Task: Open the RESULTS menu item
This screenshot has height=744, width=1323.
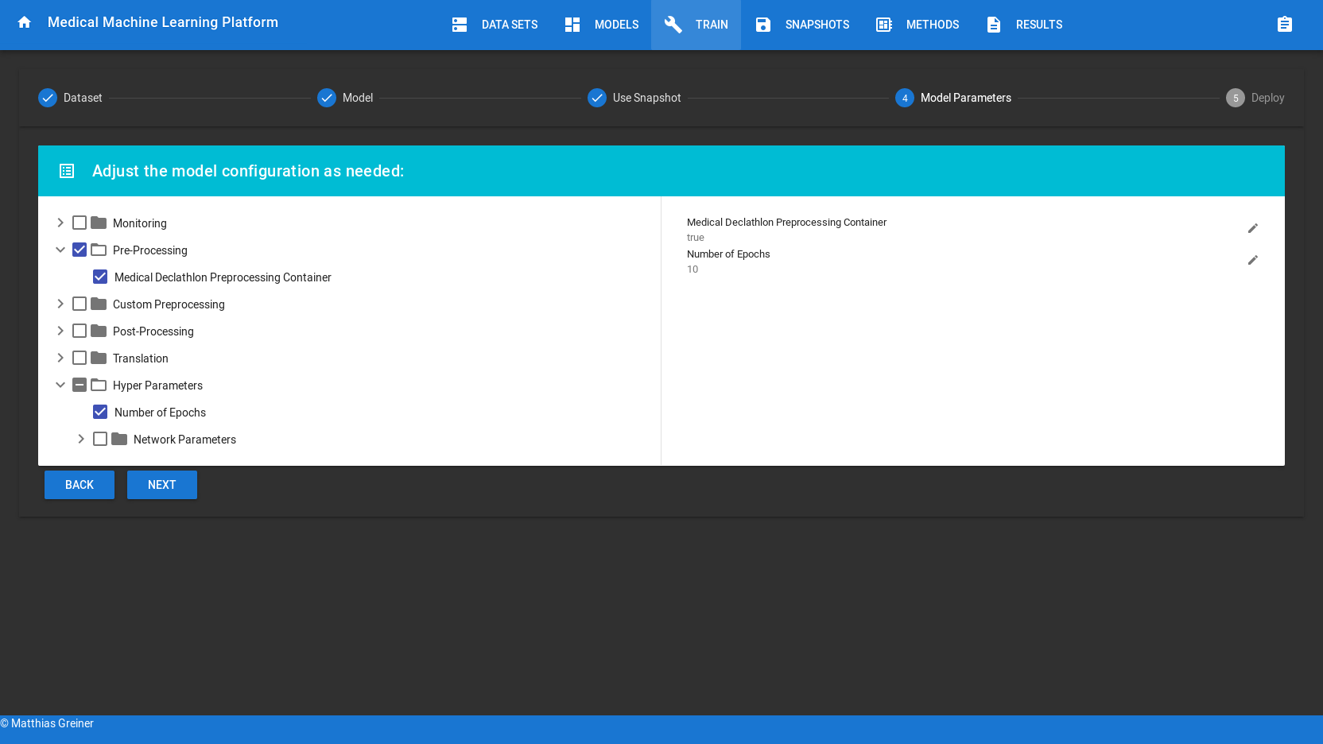Action: pyautogui.click(x=1024, y=25)
